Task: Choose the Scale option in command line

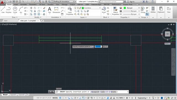Action: [x=103, y=92]
